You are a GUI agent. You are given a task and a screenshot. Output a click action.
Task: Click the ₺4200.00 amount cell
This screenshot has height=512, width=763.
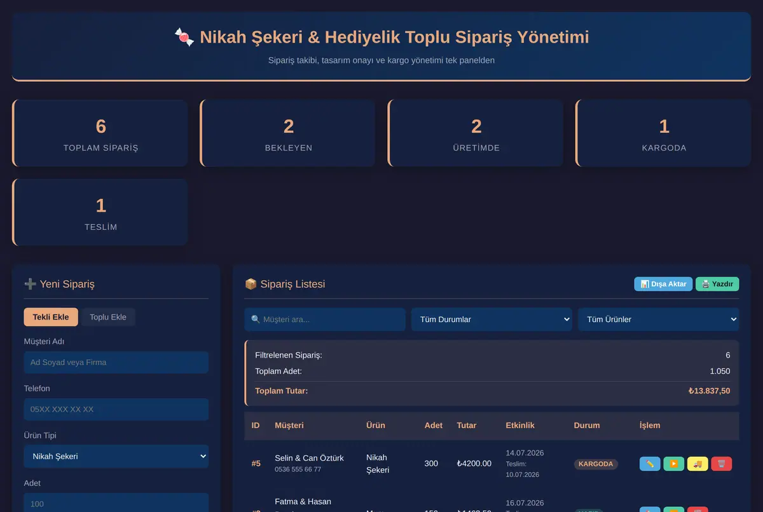coord(474,464)
